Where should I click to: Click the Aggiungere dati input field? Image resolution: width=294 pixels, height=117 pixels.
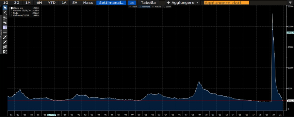tap(226, 3)
